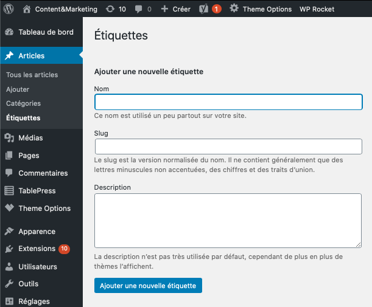
Task: Open Tableau de bord menu item
Action: click(46, 32)
